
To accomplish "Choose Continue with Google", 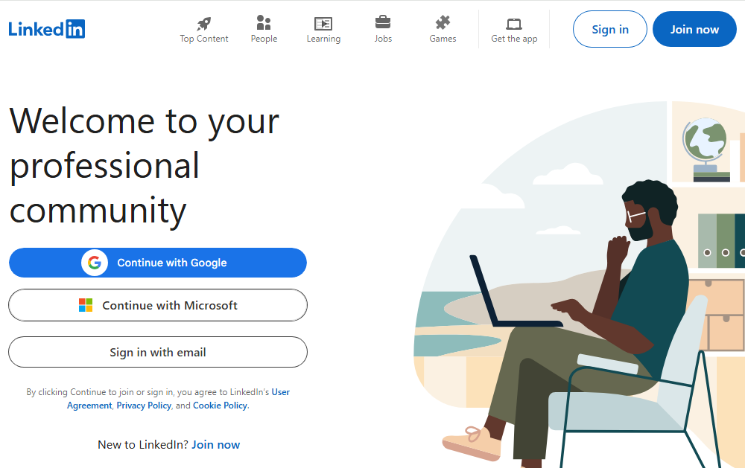I will [x=158, y=263].
